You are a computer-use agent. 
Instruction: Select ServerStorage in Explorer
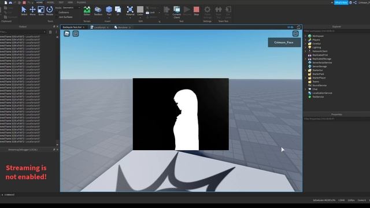coord(320,66)
